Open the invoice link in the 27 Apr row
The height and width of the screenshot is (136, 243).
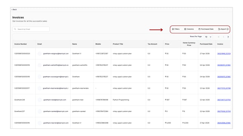coord(224,54)
